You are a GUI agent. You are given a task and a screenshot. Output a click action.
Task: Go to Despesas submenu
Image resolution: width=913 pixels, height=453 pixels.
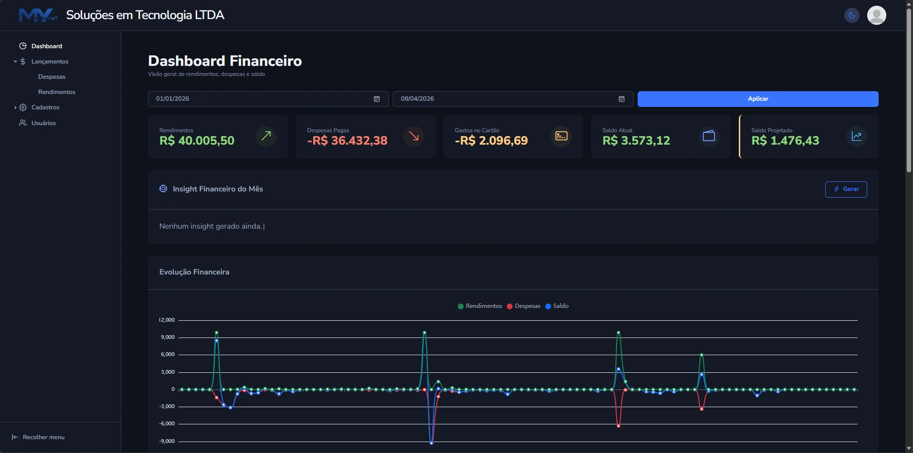click(x=52, y=77)
